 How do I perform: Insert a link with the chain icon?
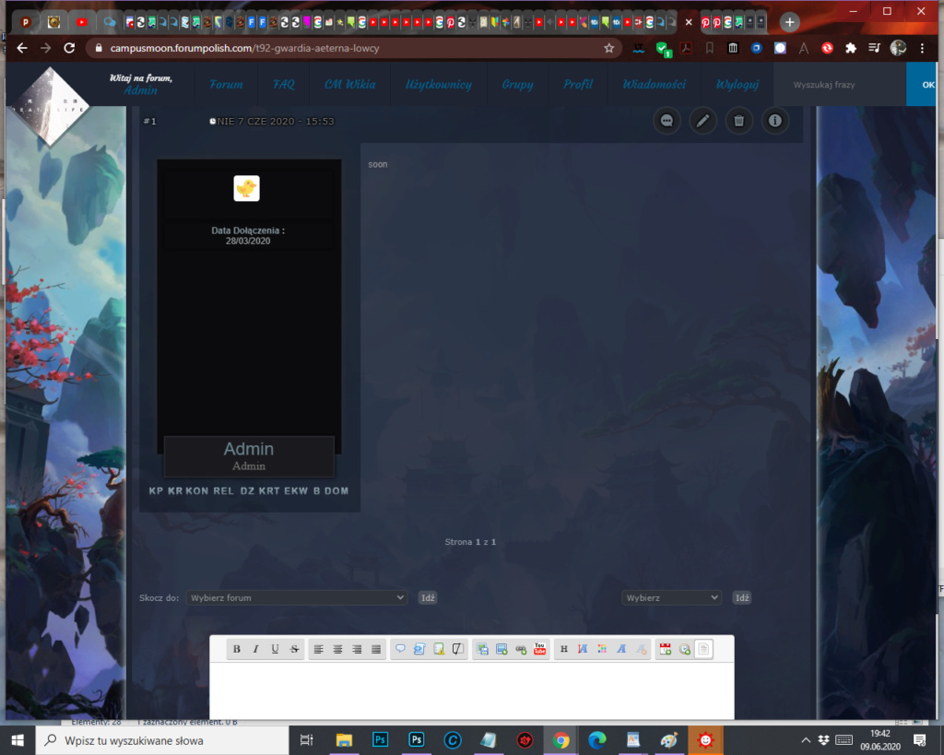(x=521, y=649)
